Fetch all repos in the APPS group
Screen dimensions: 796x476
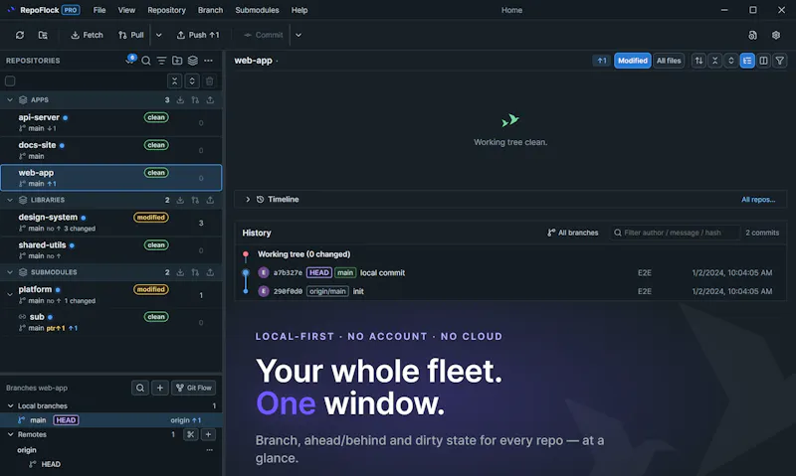point(180,99)
